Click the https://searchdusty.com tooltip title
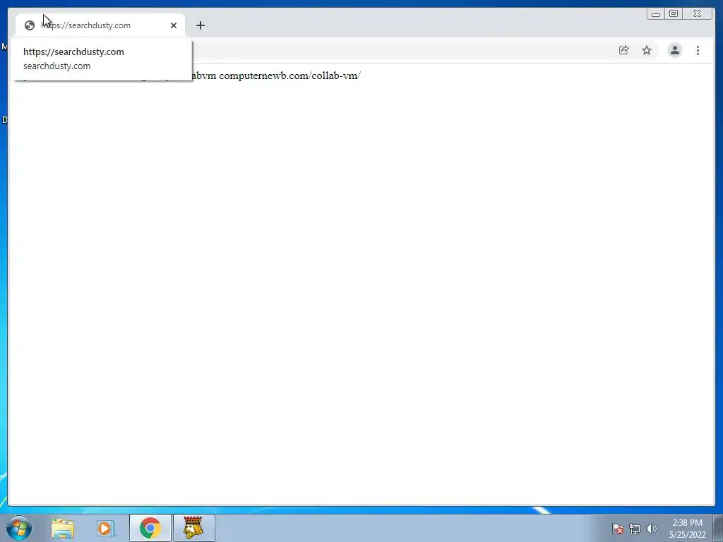The height and width of the screenshot is (542, 723). [x=73, y=52]
